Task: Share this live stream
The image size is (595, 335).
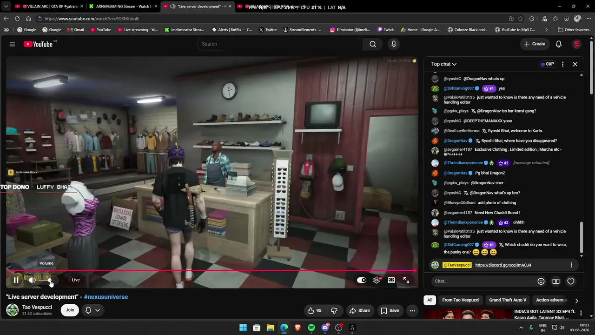Action: coord(360,310)
